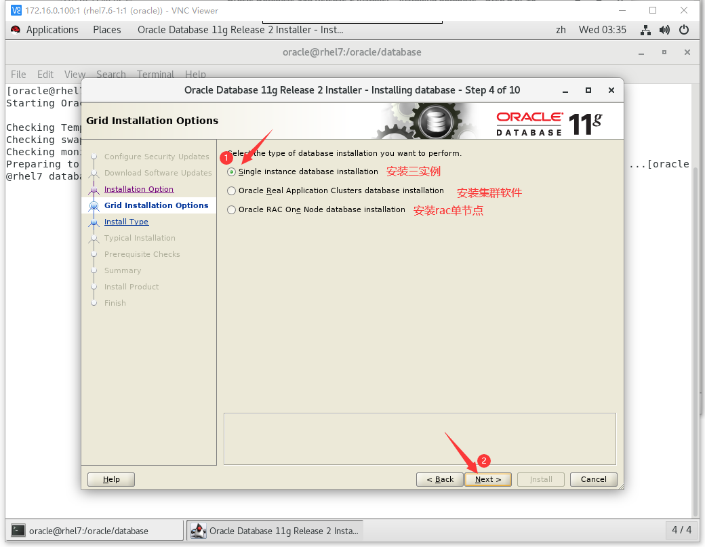
Task: Go to Install Type step link
Action: [126, 222]
